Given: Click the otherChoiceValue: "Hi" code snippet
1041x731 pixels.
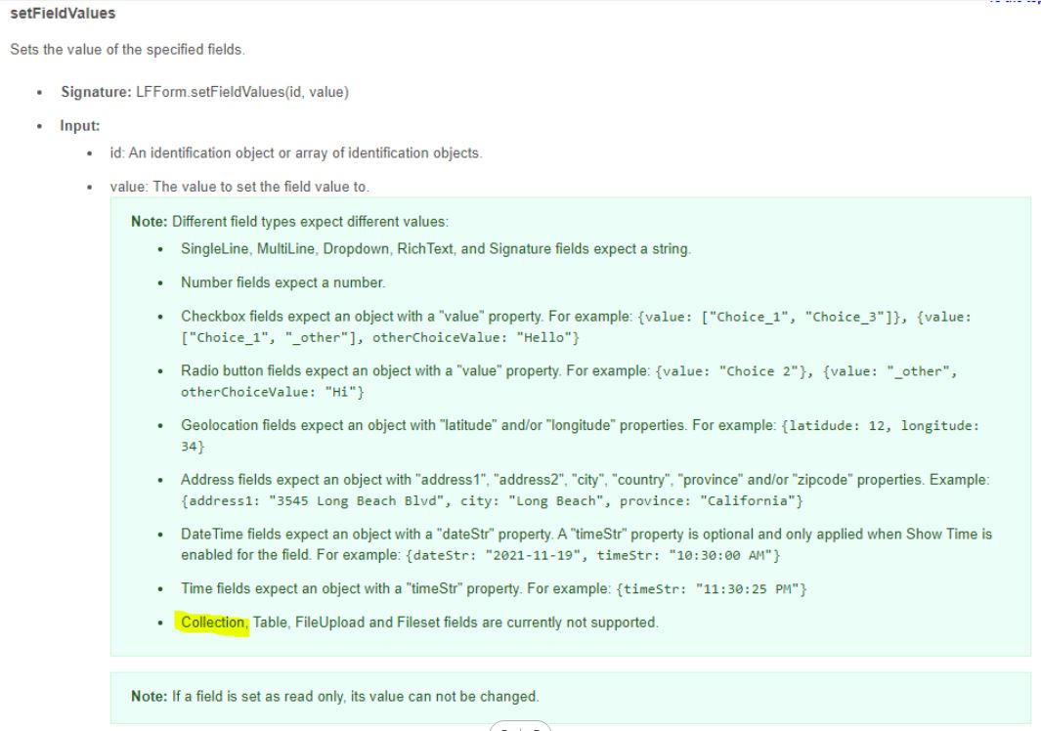Looking at the screenshot, I should [272, 393].
